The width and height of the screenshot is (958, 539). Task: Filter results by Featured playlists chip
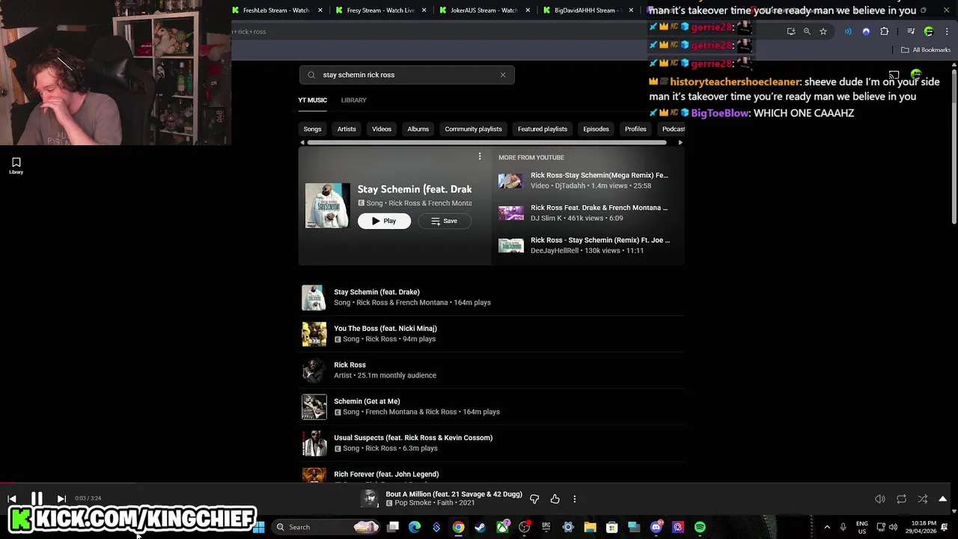[x=543, y=129]
